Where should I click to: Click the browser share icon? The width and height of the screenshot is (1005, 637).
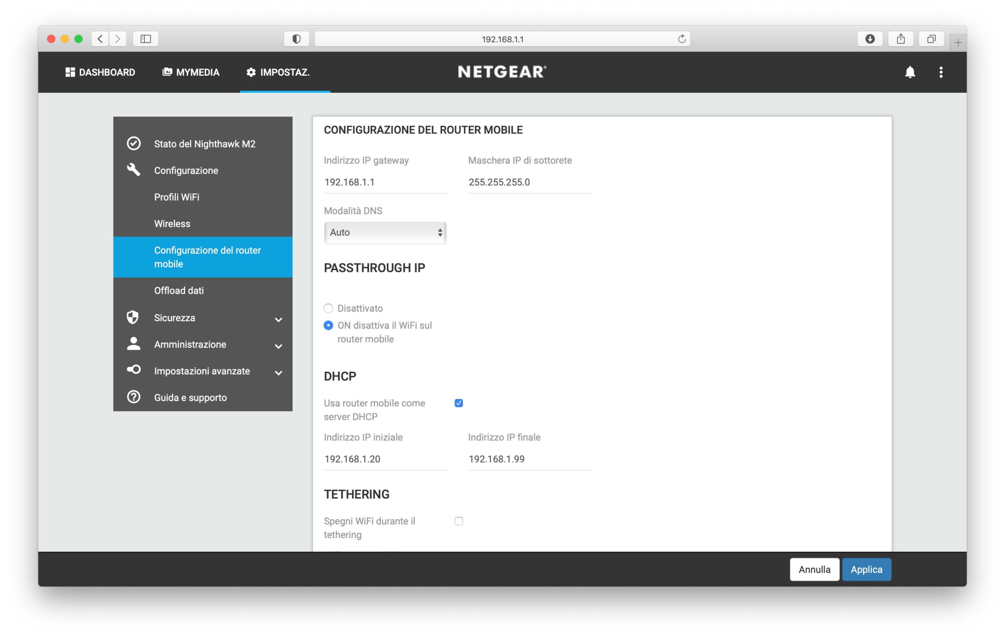(901, 39)
